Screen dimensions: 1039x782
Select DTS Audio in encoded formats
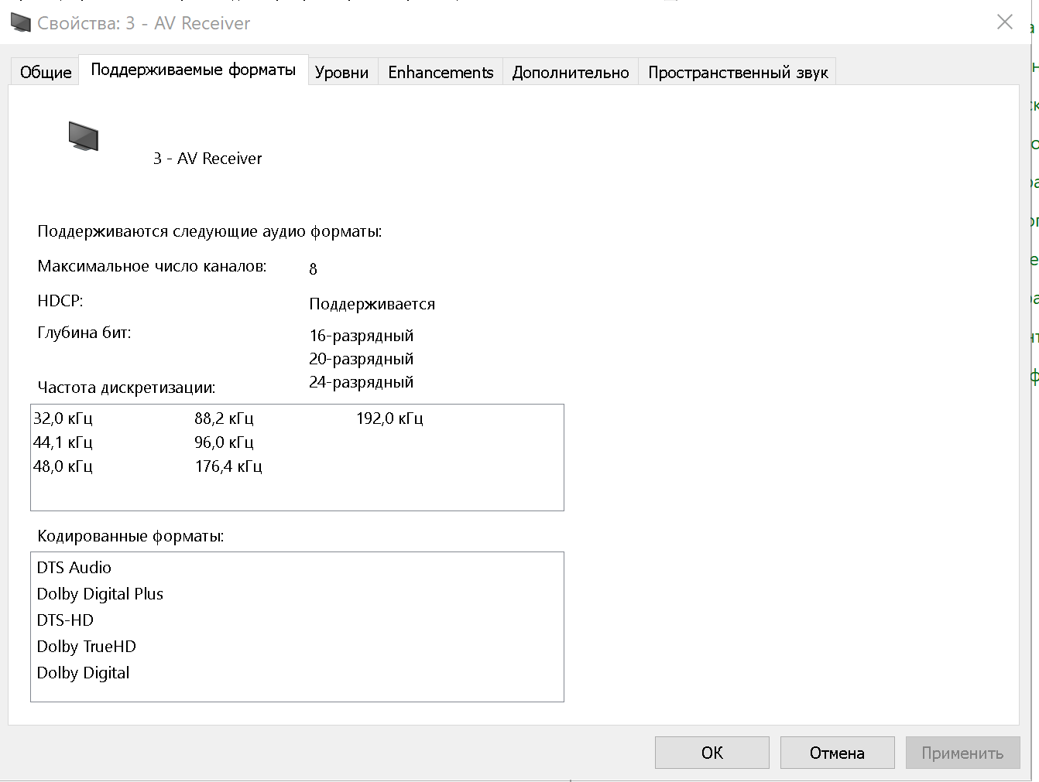(x=74, y=568)
